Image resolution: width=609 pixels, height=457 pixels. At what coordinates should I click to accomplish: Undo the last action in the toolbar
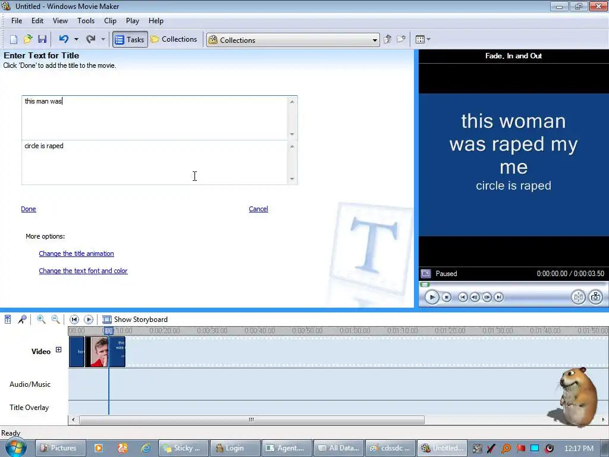(64, 39)
